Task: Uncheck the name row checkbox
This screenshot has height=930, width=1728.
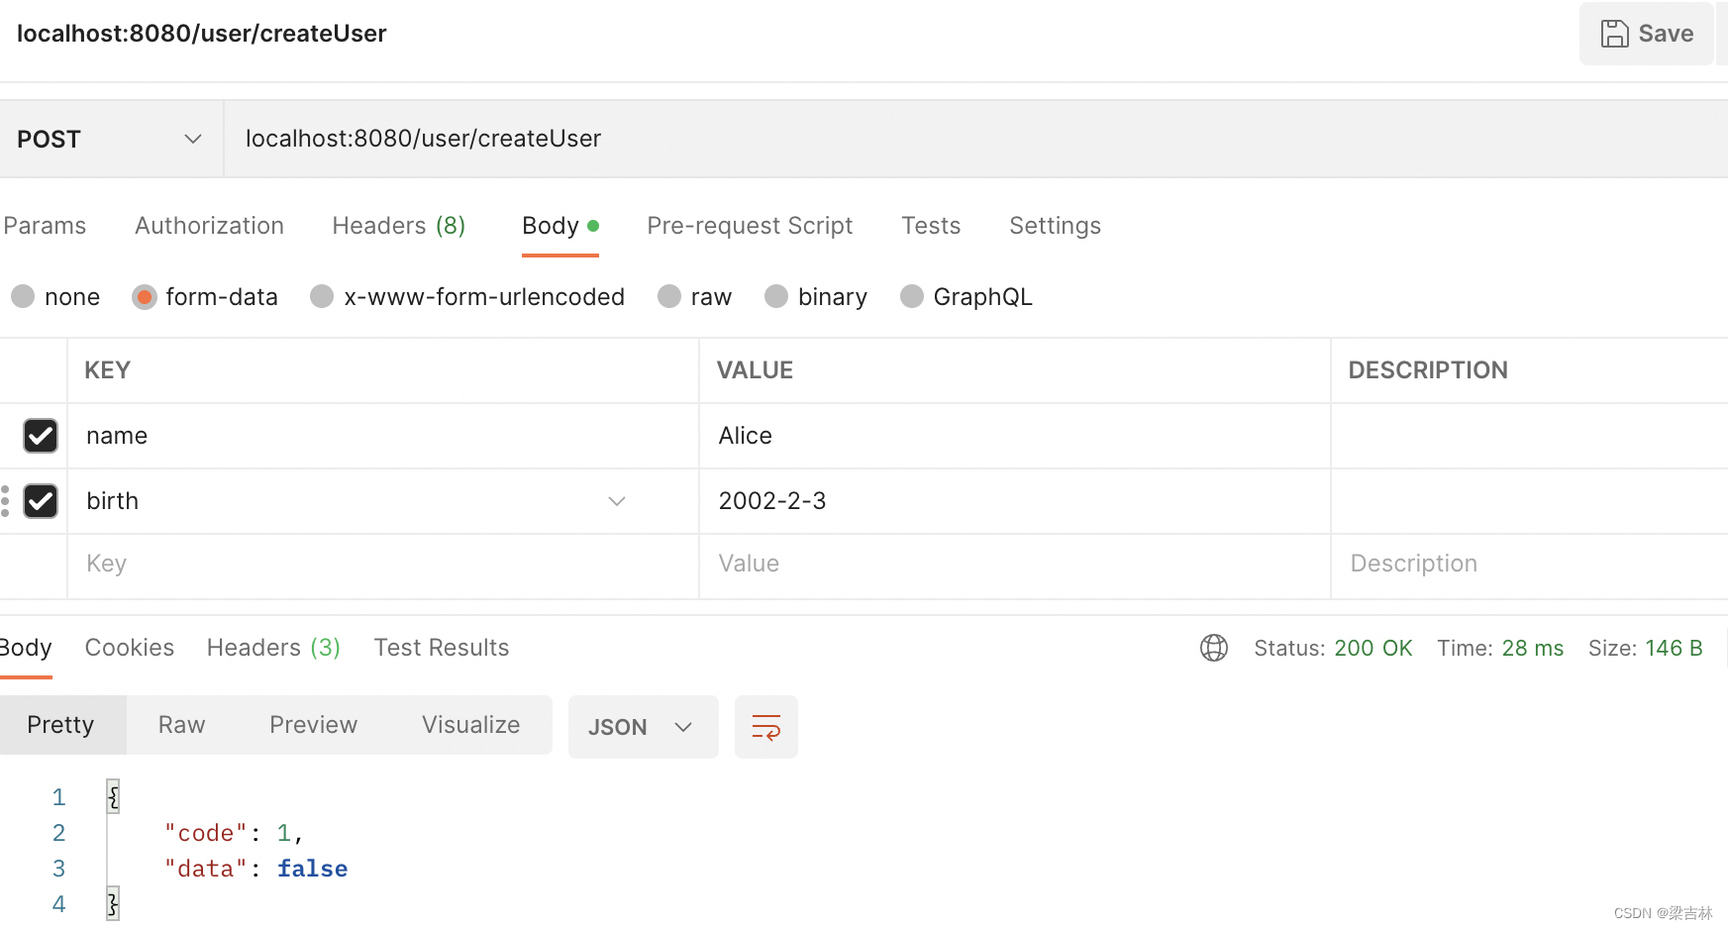Action: click(x=41, y=436)
